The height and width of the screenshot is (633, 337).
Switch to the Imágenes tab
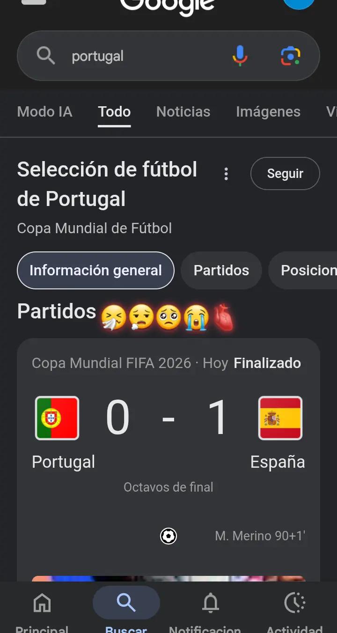[x=268, y=112]
